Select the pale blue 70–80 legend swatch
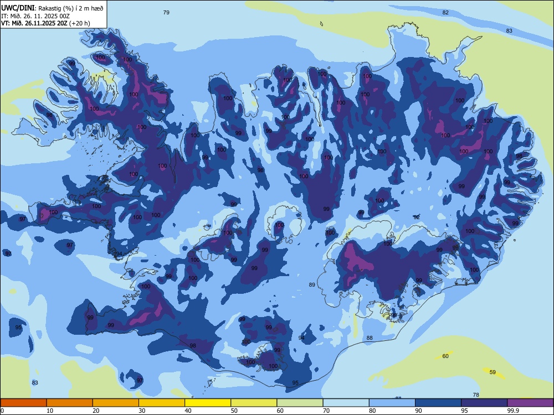Viewport: 554px width, 415px height. pos(346,403)
